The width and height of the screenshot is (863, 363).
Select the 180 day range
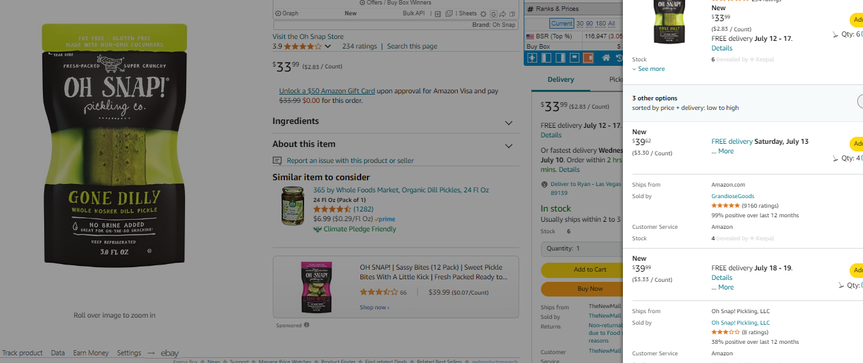(x=601, y=24)
